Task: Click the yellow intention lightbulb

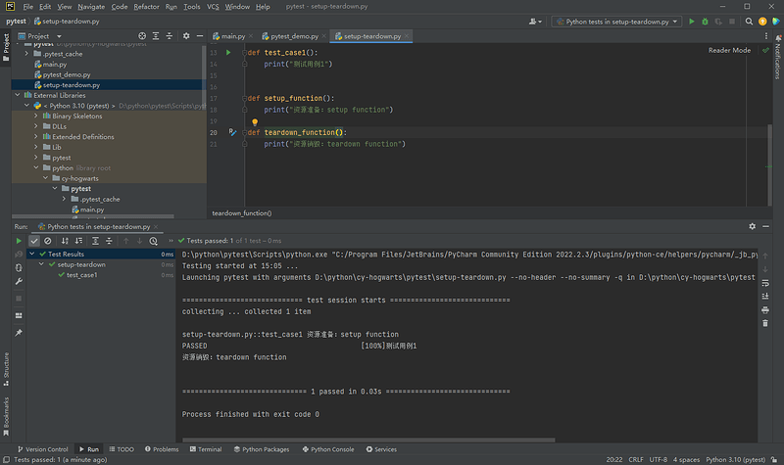Action: pos(255,121)
